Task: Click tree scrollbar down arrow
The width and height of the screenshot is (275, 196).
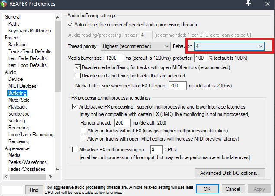Action: (58, 169)
